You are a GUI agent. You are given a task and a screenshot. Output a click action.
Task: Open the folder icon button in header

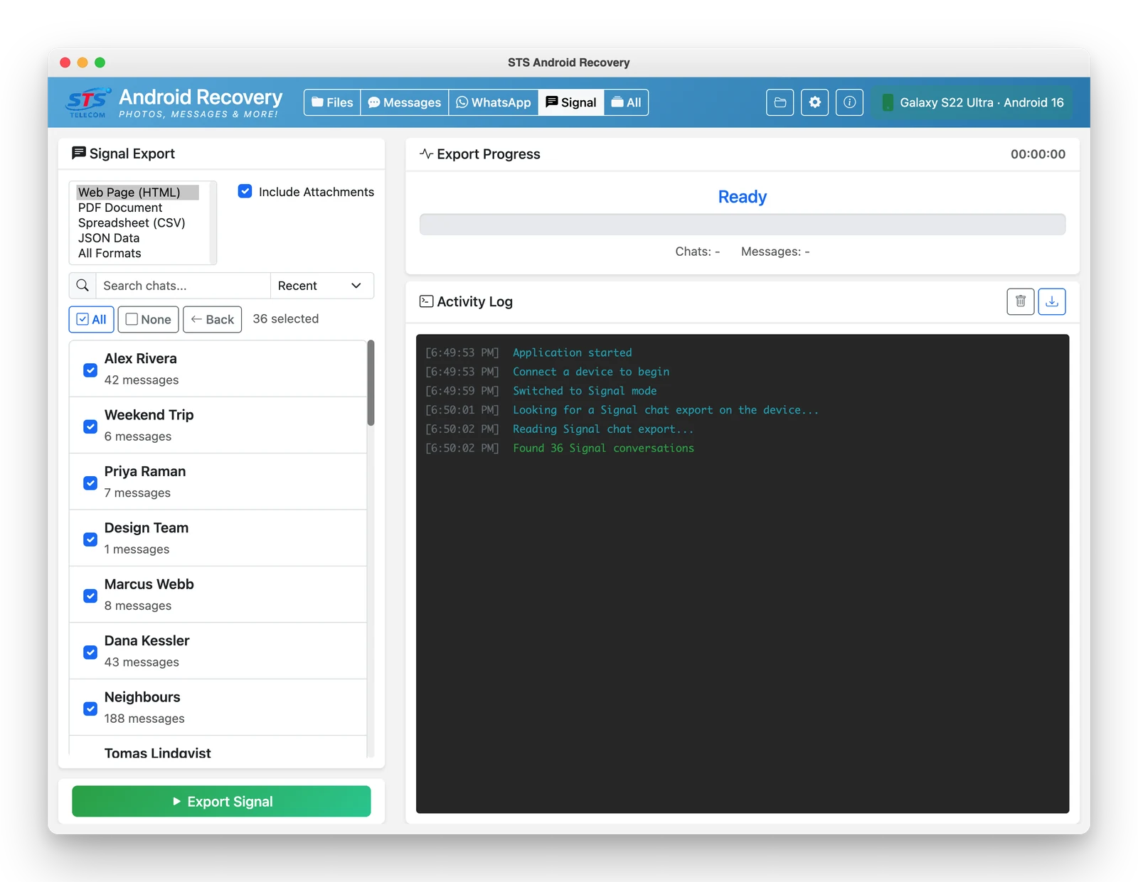pos(780,102)
